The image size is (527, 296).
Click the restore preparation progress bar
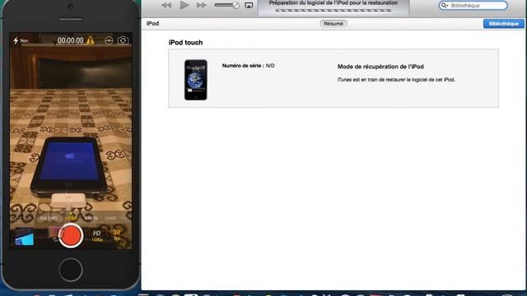pos(333,11)
